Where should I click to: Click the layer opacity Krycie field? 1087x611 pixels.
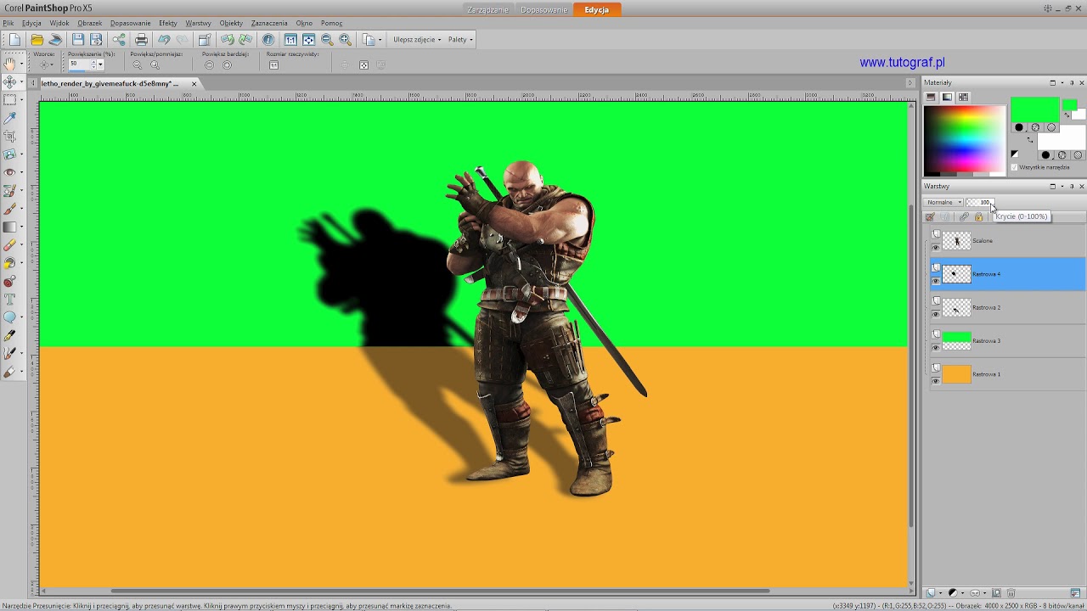pos(979,202)
